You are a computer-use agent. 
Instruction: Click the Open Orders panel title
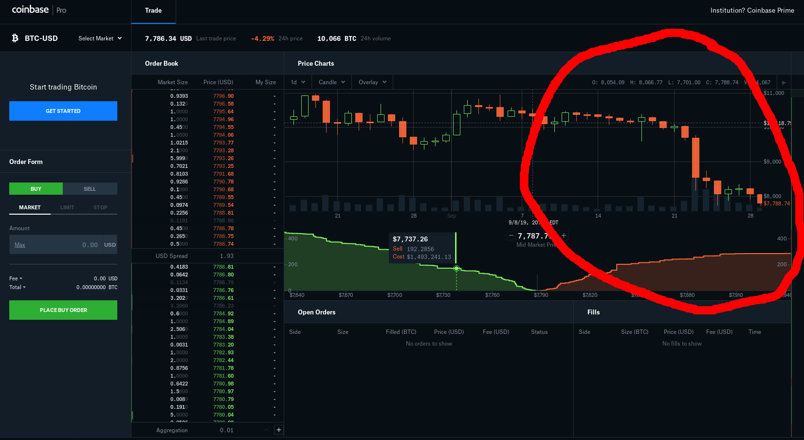click(x=316, y=312)
